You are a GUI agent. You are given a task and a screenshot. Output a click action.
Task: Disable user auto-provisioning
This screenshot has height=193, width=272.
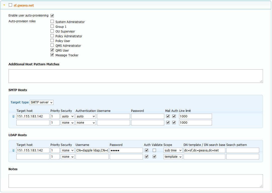pos(52,15)
